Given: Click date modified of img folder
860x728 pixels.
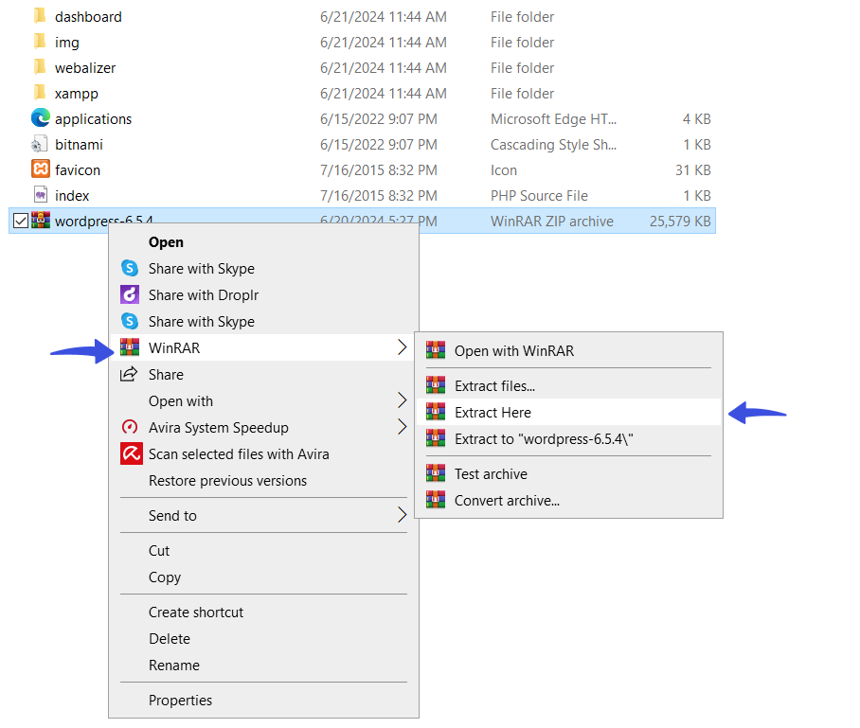Looking at the screenshot, I should (x=384, y=43).
